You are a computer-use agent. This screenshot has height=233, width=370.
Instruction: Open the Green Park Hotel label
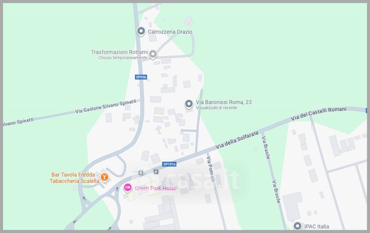click(x=155, y=189)
